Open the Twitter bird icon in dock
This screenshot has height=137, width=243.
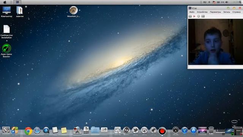135,130
